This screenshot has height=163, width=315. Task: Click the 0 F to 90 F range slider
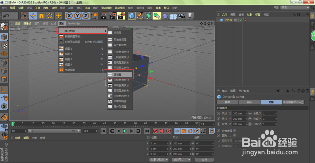[x=54, y=131]
